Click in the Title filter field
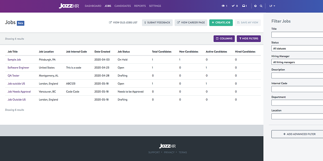 pyautogui.click(x=297, y=35)
